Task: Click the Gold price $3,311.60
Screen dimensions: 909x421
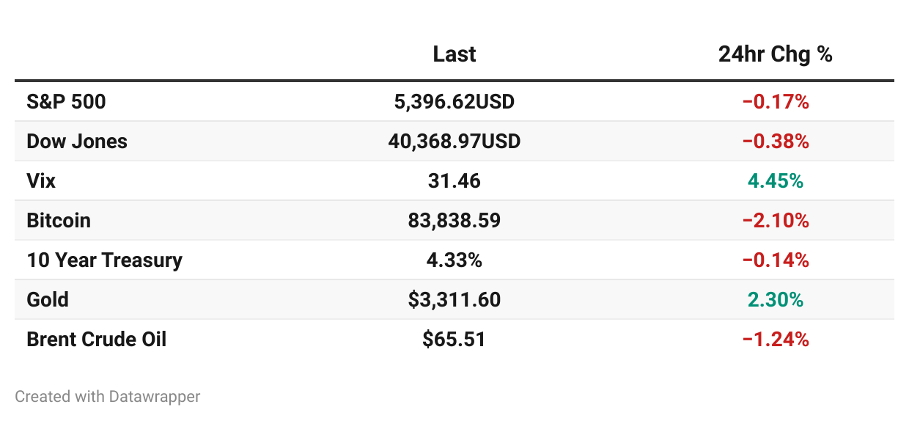Action: [x=454, y=300]
